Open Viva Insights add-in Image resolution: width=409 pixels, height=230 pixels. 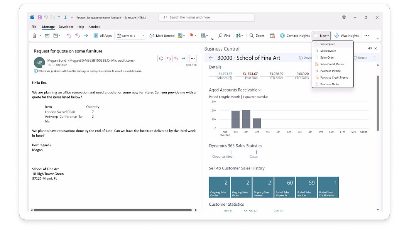(346, 36)
